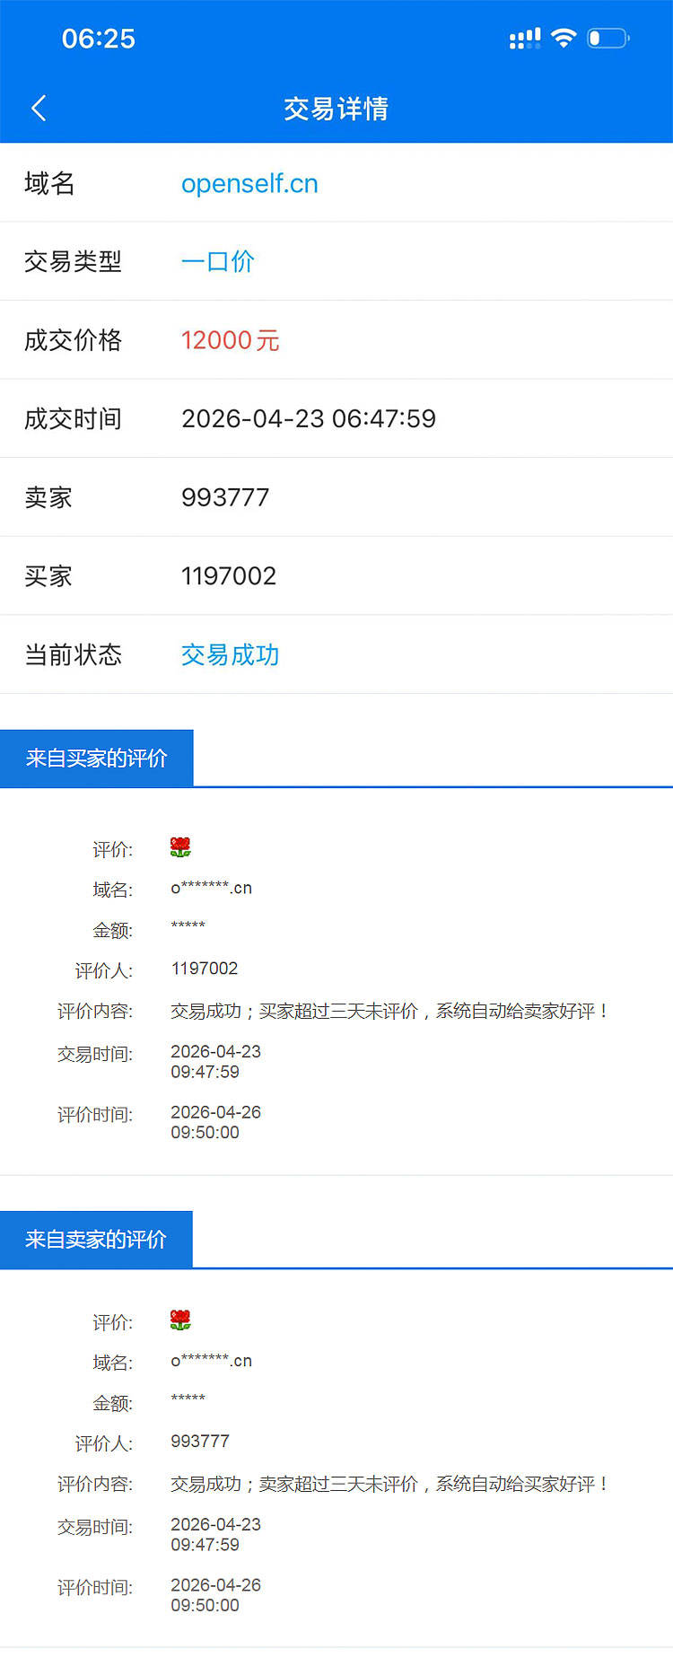Tap the battery status icon
This screenshot has height=1666, width=673.
point(608,38)
